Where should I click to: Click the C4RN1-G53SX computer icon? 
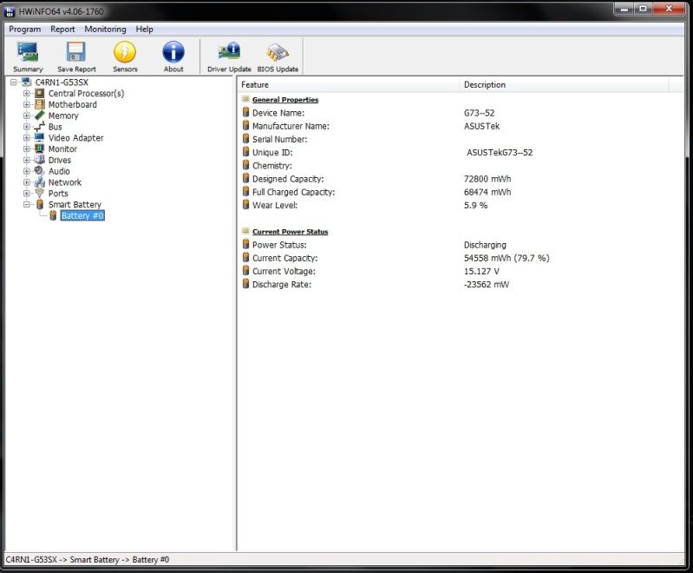(27, 82)
